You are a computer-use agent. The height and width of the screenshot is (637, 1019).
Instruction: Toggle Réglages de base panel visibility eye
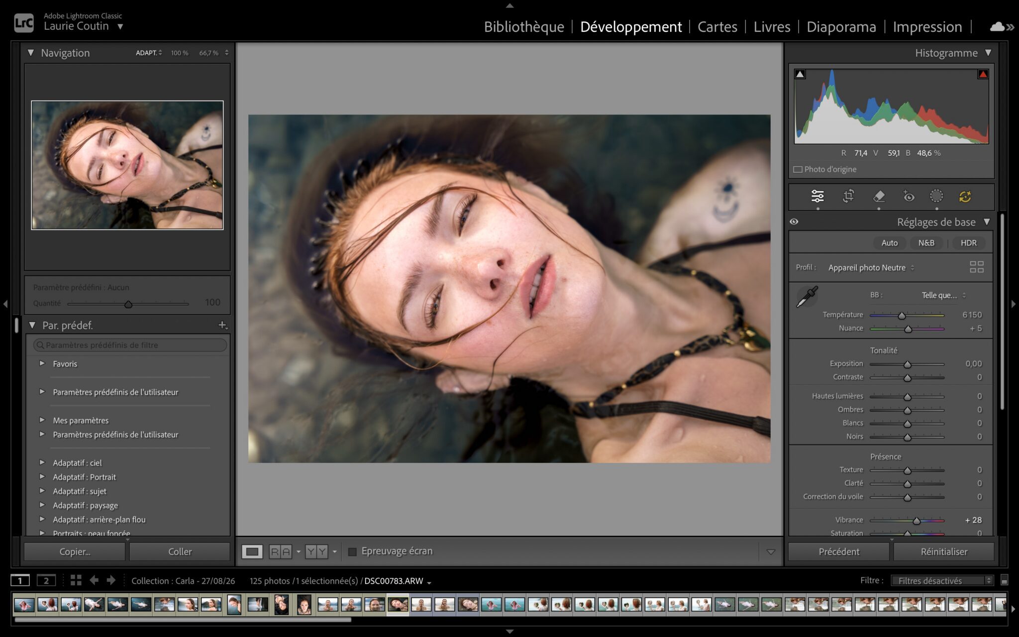coord(794,221)
